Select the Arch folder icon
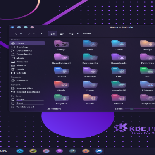The height and width of the screenshot is (155, 155). (90, 44)
